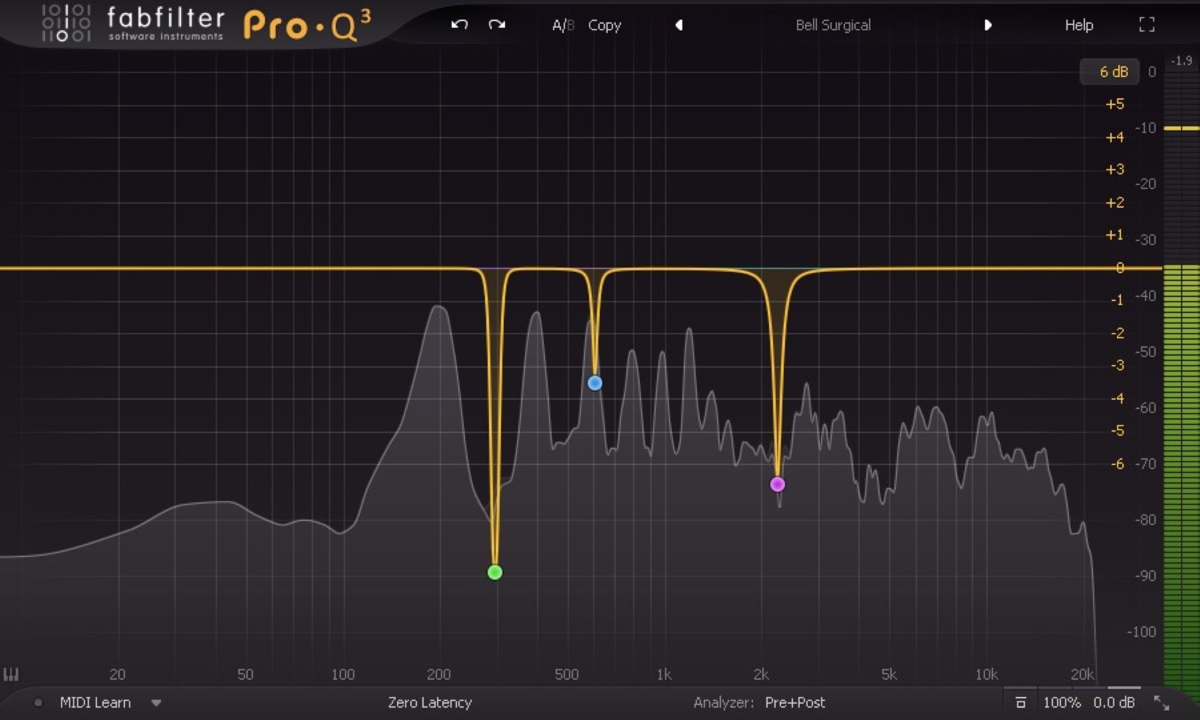Open the Help menu
This screenshot has height=720, width=1200.
(x=1078, y=25)
